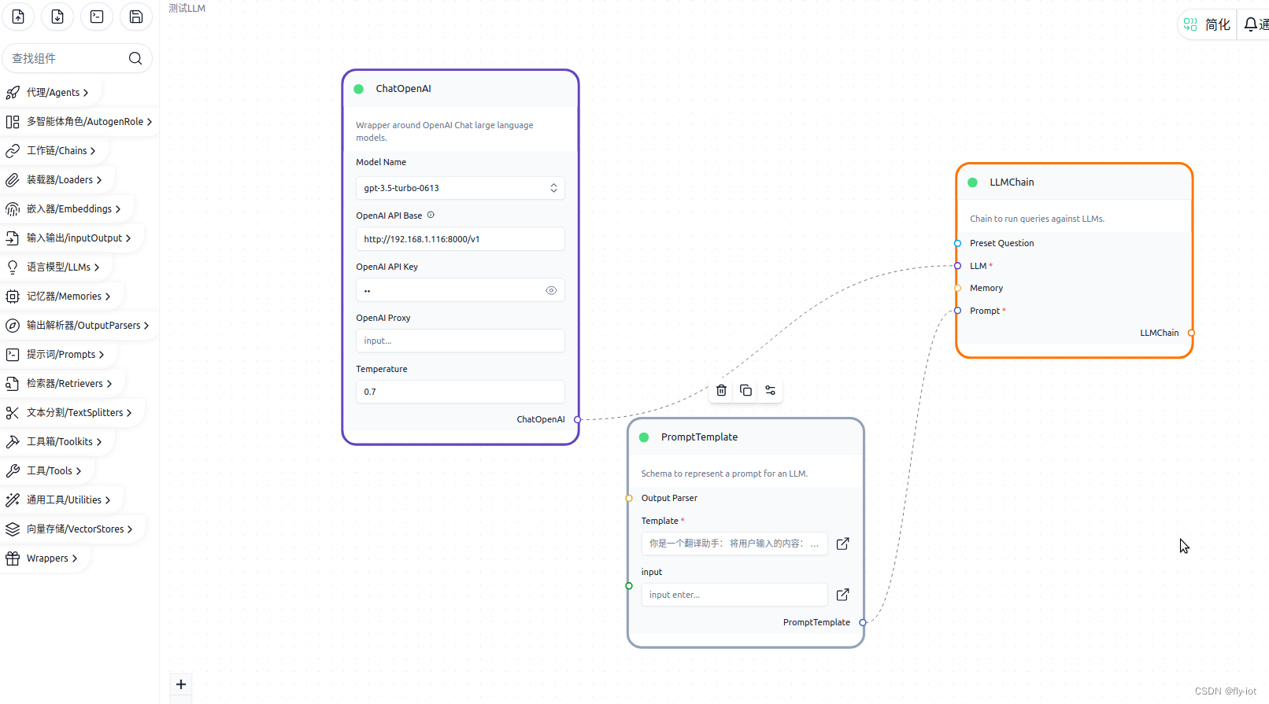Viewport: 1269px width, 704px height.
Task: Click the Memory input handle on LLMChain
Action: [x=957, y=288]
